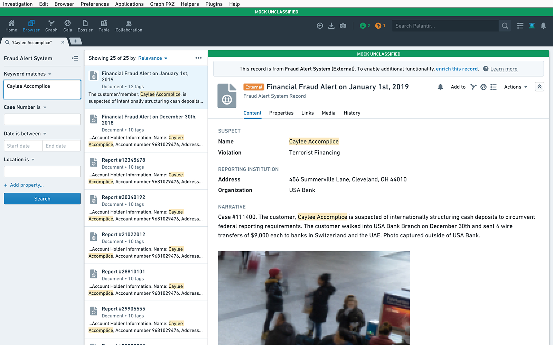This screenshot has width=553, height=345.
Task: Open the Collaboration tool
Action: 129,26
